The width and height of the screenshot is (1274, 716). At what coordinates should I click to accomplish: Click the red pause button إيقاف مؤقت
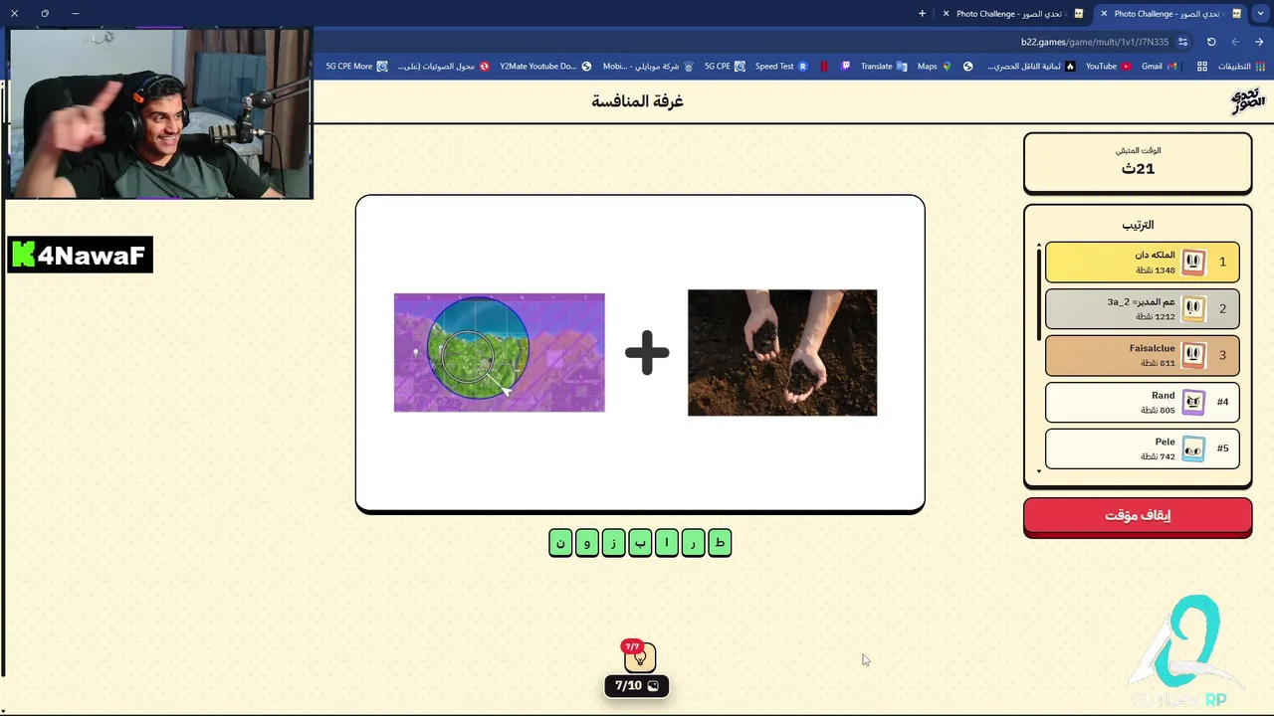pyautogui.click(x=1138, y=516)
